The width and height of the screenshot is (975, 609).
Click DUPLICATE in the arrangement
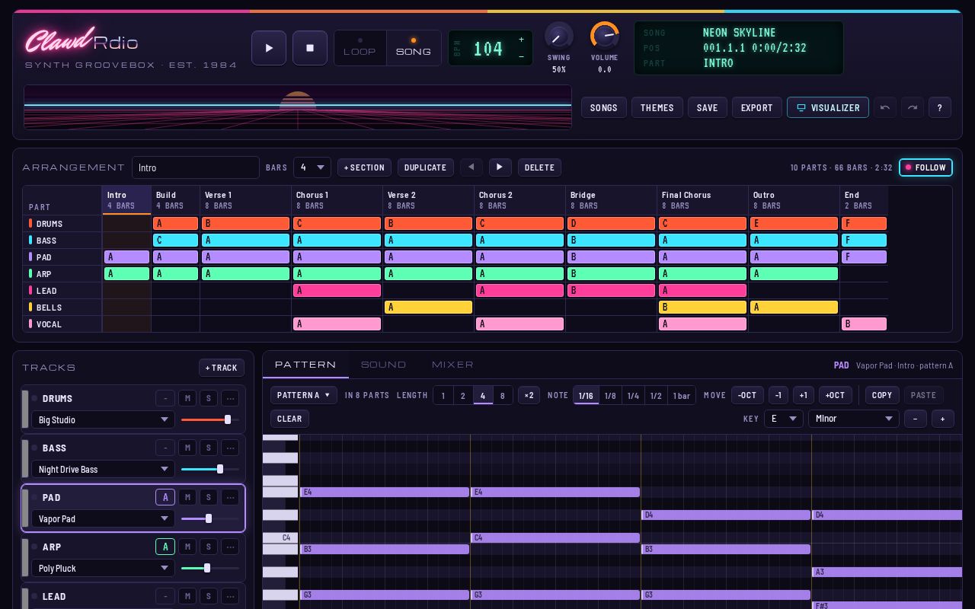426,167
